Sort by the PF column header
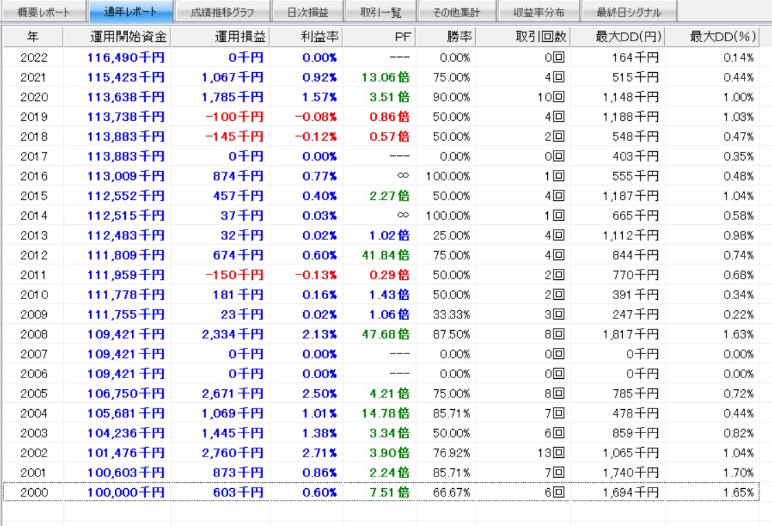772x526 pixels. pos(379,36)
